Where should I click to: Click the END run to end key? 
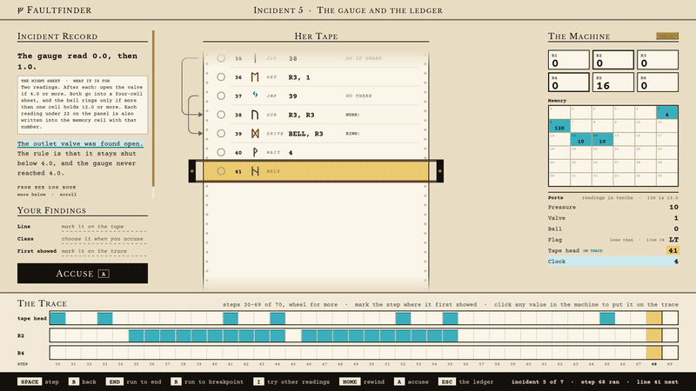pyautogui.click(x=134, y=381)
